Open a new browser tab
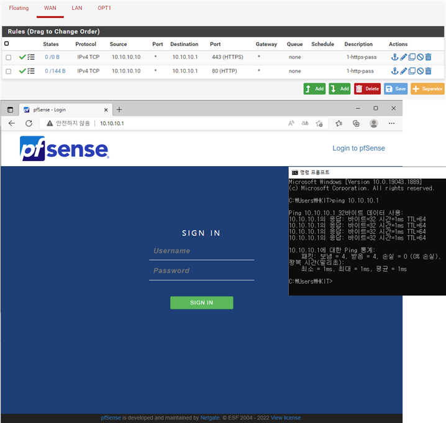This screenshot has width=446, height=423. (x=119, y=109)
